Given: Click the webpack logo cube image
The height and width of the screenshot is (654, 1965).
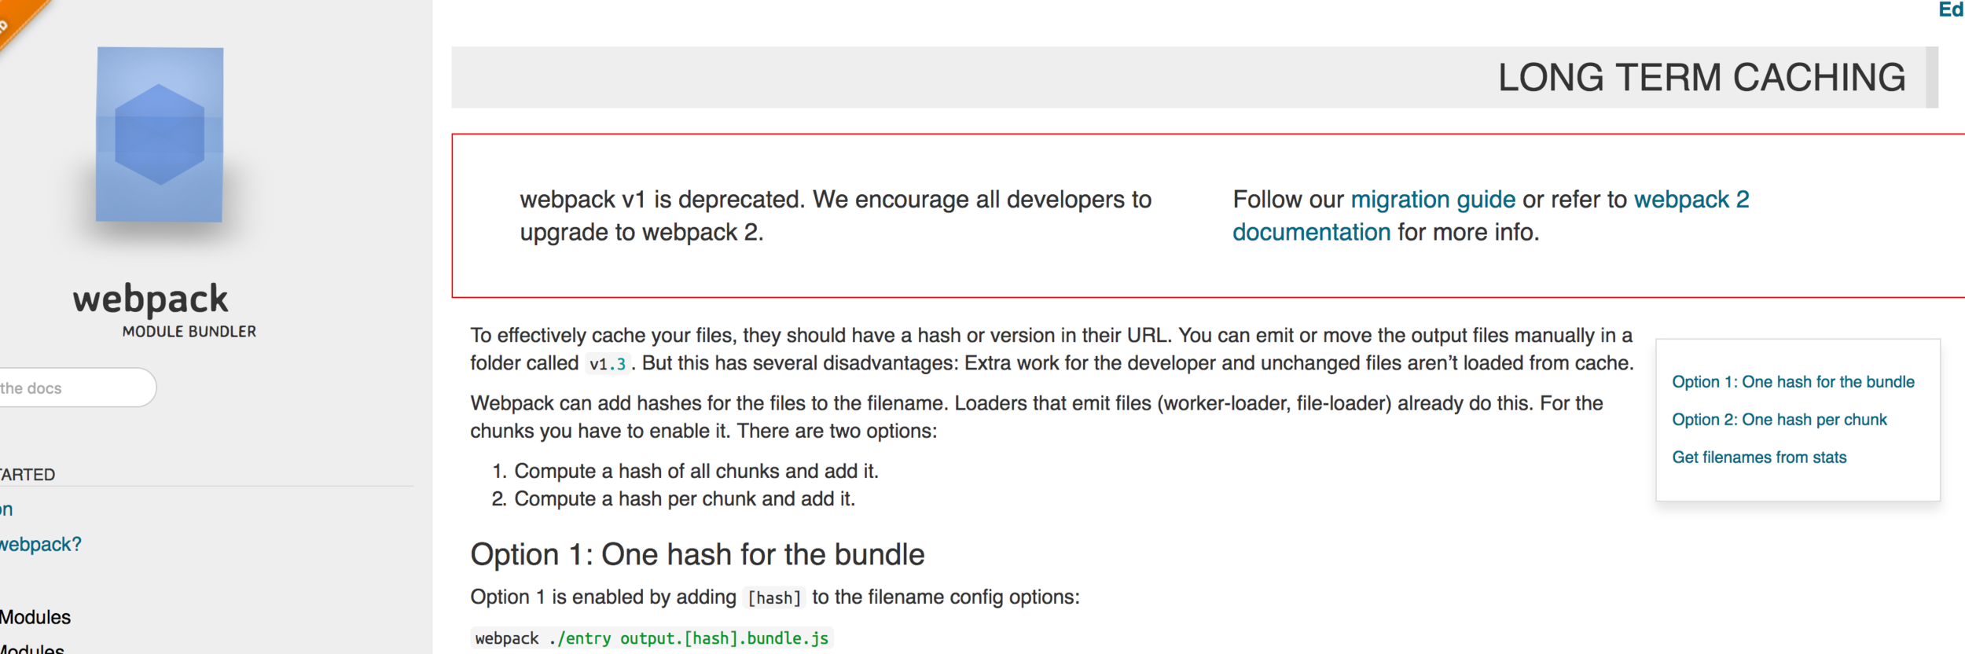Looking at the screenshot, I should point(160,134).
